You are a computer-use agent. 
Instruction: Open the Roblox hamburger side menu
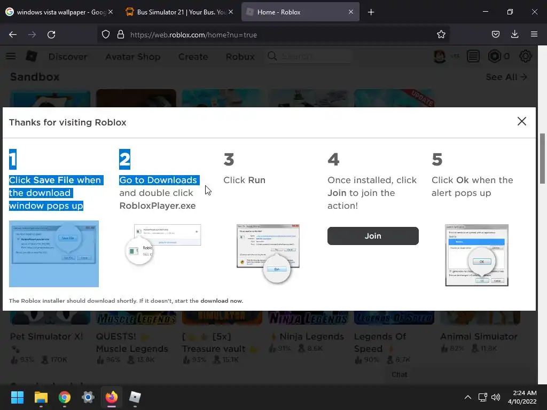click(x=11, y=56)
